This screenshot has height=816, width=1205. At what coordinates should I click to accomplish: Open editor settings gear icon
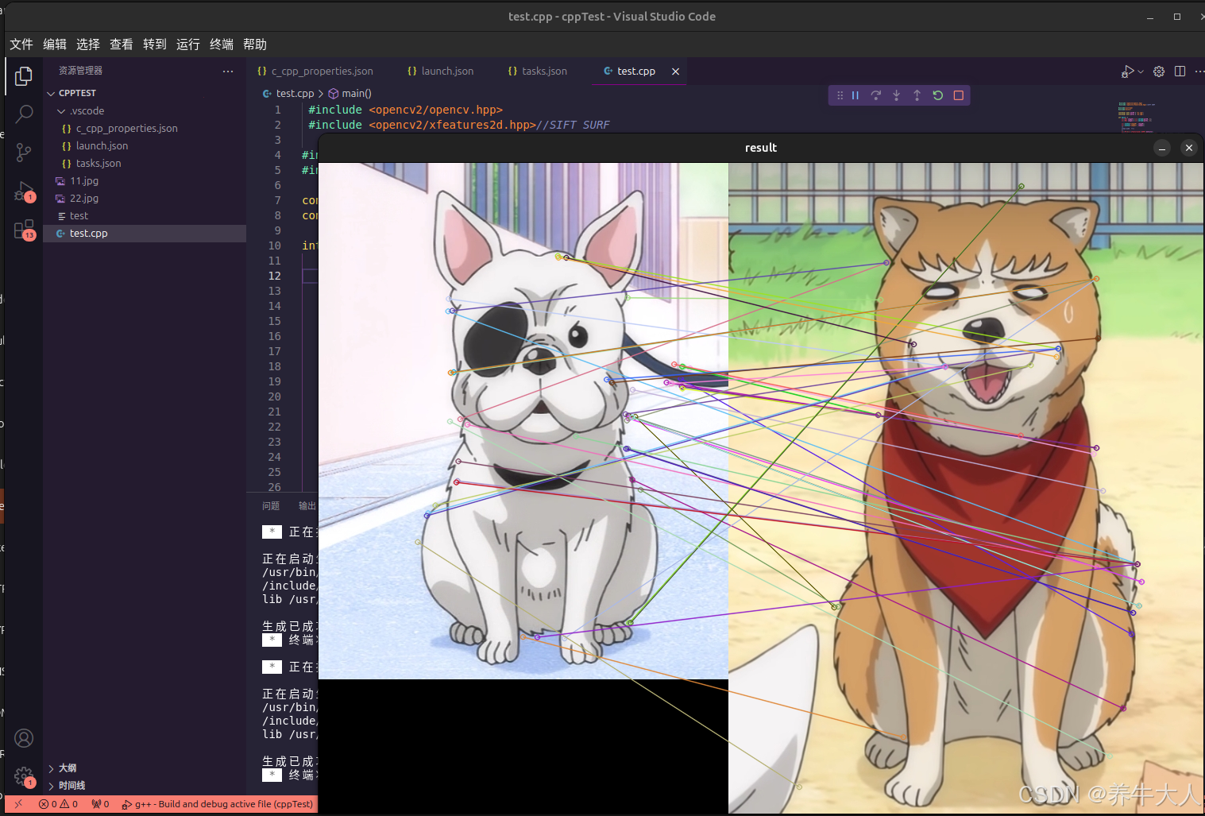[x=1159, y=72]
